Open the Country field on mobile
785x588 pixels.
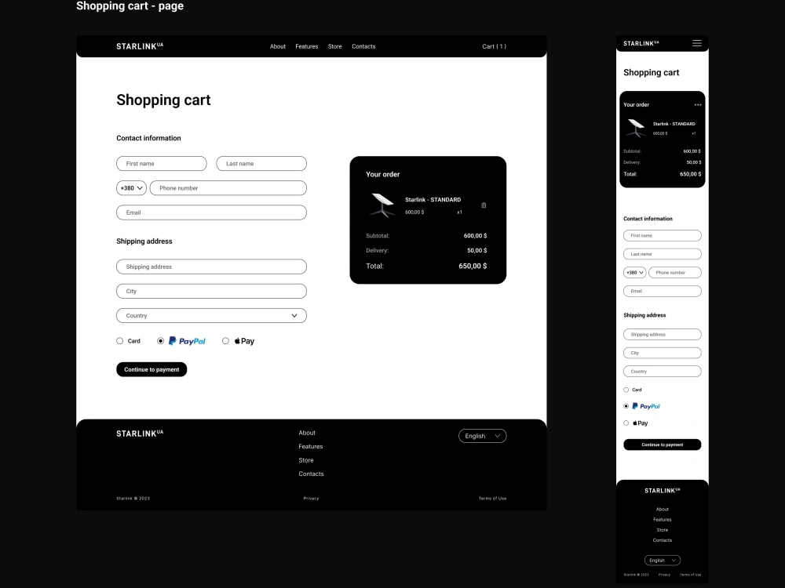[663, 372]
